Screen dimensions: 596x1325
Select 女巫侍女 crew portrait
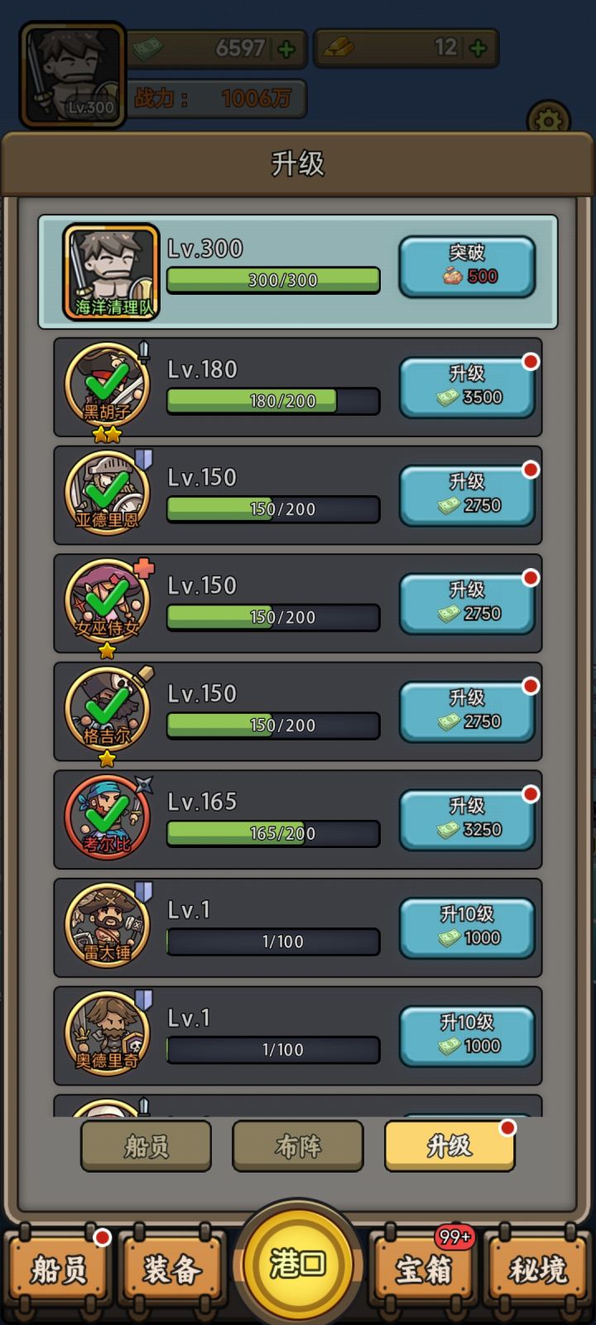(x=108, y=600)
